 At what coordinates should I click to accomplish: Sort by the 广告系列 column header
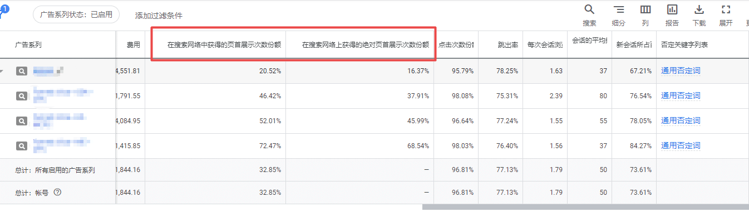[28, 44]
